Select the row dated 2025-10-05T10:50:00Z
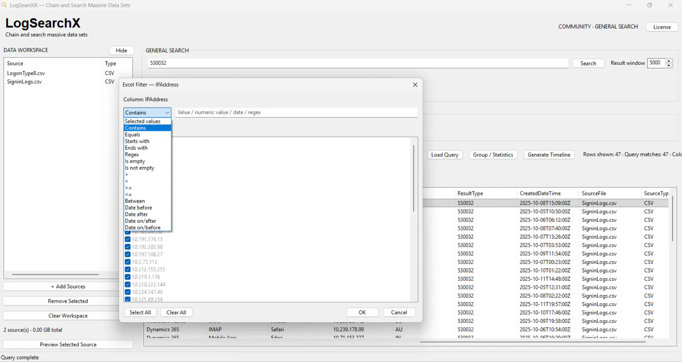Screen dimensions: 682x362 pyautogui.click(x=546, y=212)
